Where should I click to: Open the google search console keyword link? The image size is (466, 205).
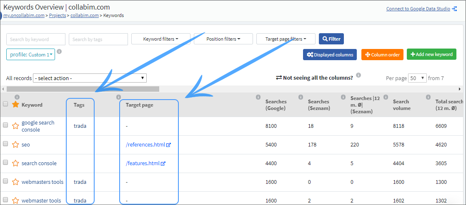(38, 126)
